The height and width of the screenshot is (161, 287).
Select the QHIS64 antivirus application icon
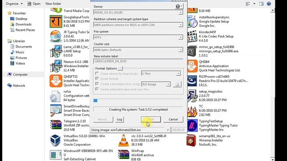point(192,66)
